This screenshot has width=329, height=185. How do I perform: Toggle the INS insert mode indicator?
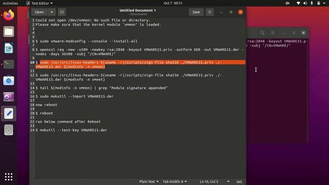(239, 181)
